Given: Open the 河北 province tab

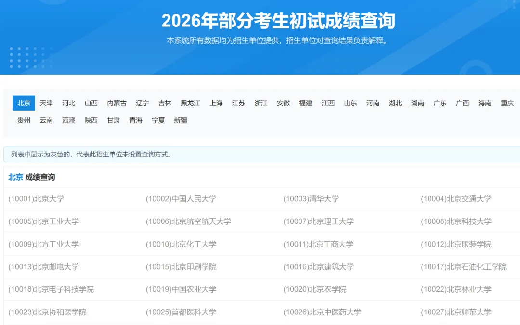Looking at the screenshot, I should coord(69,103).
